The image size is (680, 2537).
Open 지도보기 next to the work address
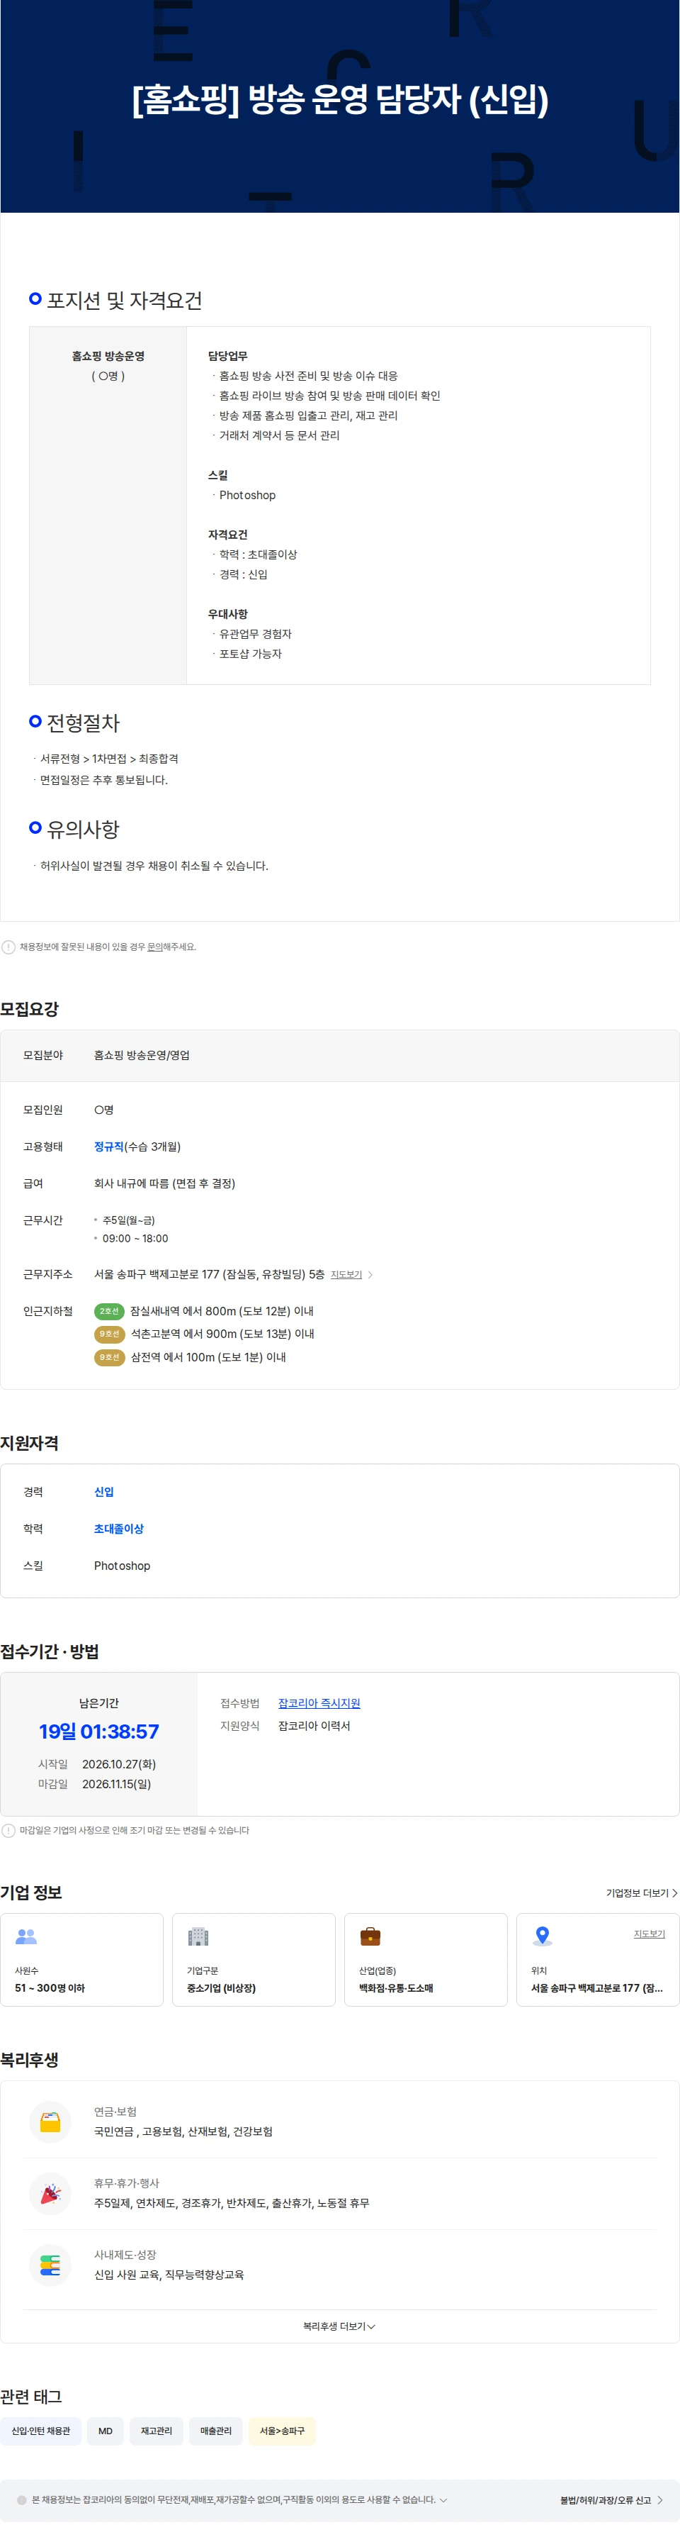click(346, 1274)
